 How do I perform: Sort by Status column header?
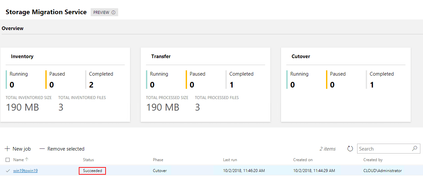[x=88, y=160]
